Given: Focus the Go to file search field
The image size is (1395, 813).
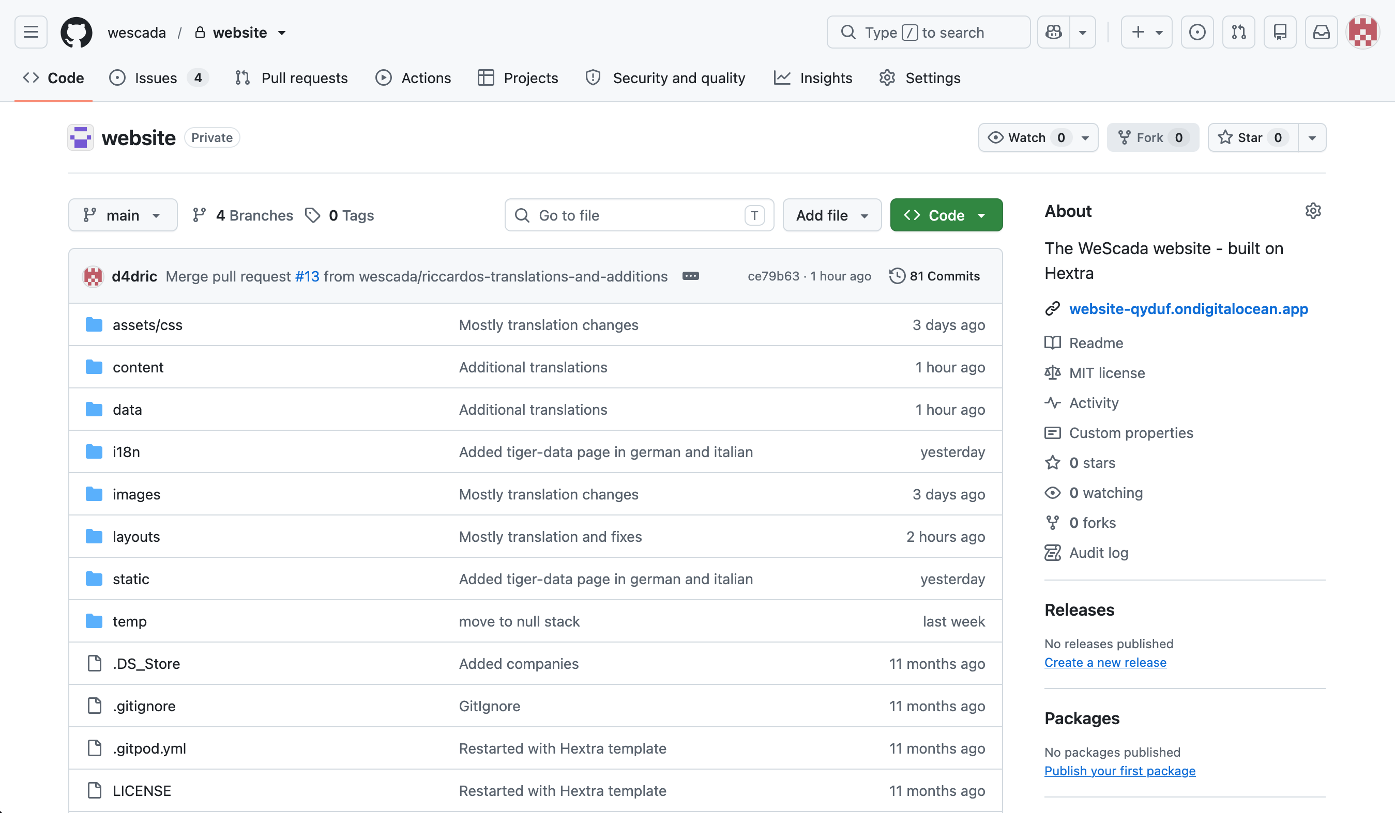Looking at the screenshot, I should (640, 215).
